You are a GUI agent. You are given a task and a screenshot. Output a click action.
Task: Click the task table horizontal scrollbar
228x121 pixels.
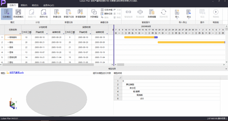[48, 65]
